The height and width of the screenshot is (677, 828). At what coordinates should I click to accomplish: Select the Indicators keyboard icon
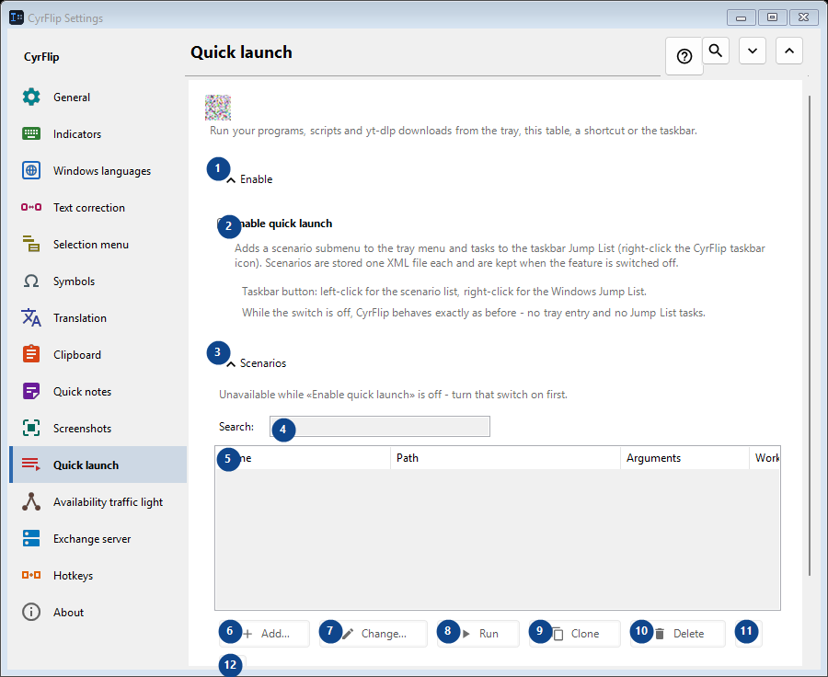point(31,133)
